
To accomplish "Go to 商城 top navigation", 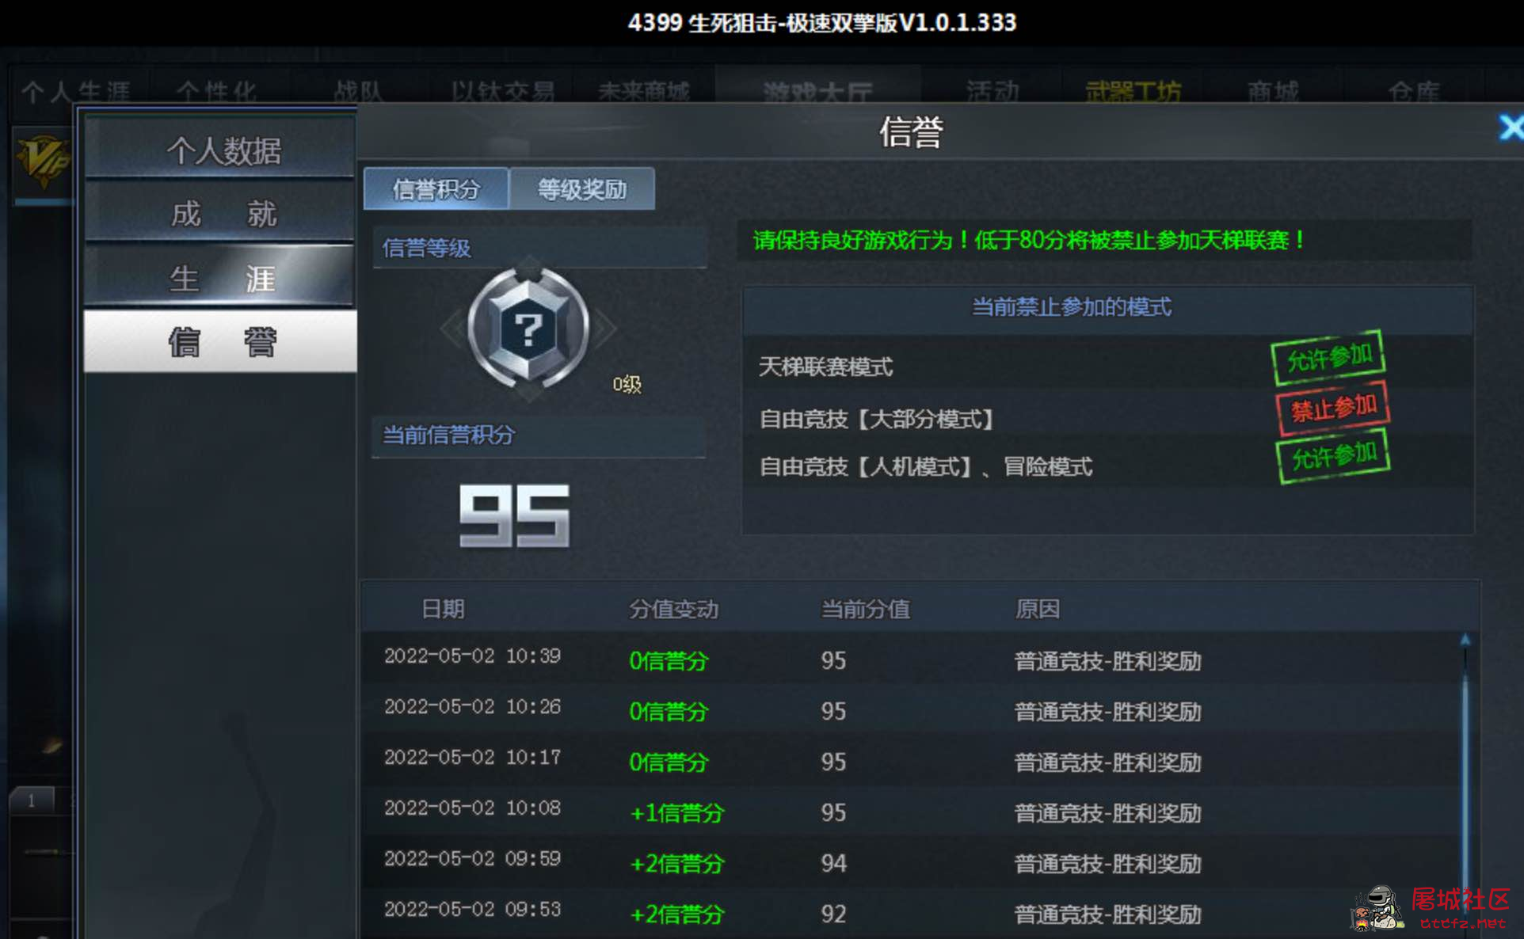I will pyautogui.click(x=1273, y=92).
